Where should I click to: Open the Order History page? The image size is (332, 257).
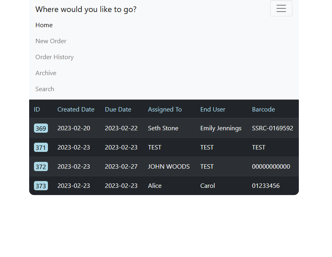(x=54, y=57)
